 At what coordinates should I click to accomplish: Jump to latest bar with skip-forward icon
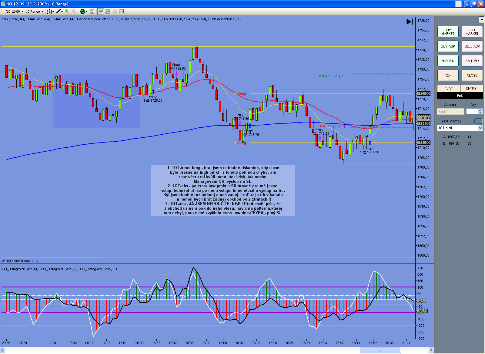pos(410,21)
